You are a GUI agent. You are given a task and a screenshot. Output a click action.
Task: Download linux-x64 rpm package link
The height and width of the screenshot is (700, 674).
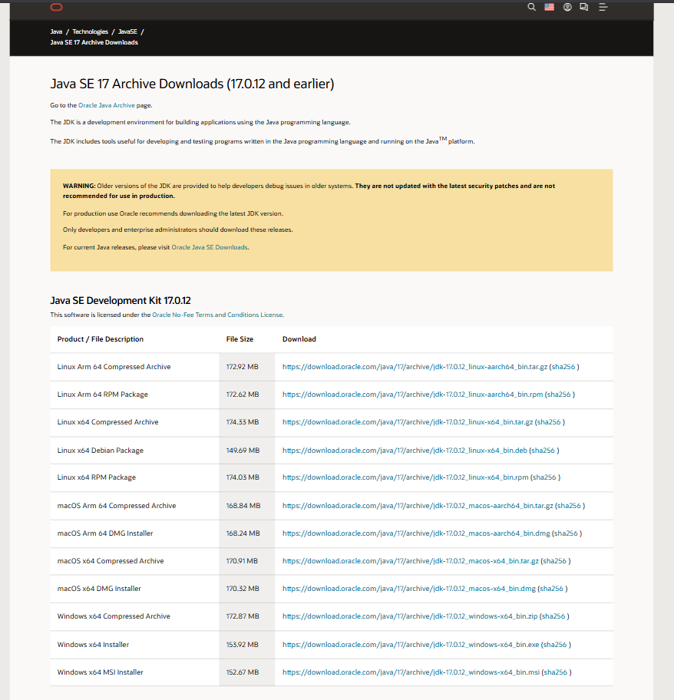(x=405, y=477)
